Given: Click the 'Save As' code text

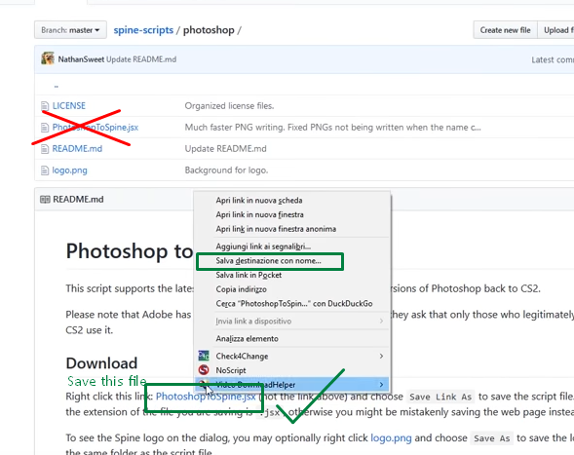Looking at the screenshot, I should click(x=491, y=438).
